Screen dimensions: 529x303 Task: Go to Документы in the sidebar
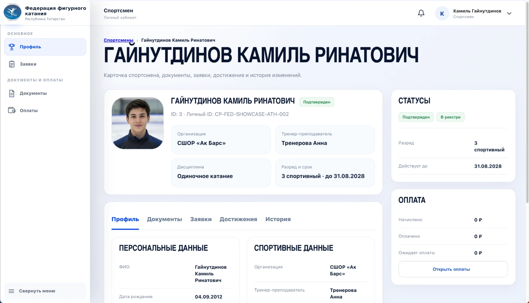tap(45, 93)
